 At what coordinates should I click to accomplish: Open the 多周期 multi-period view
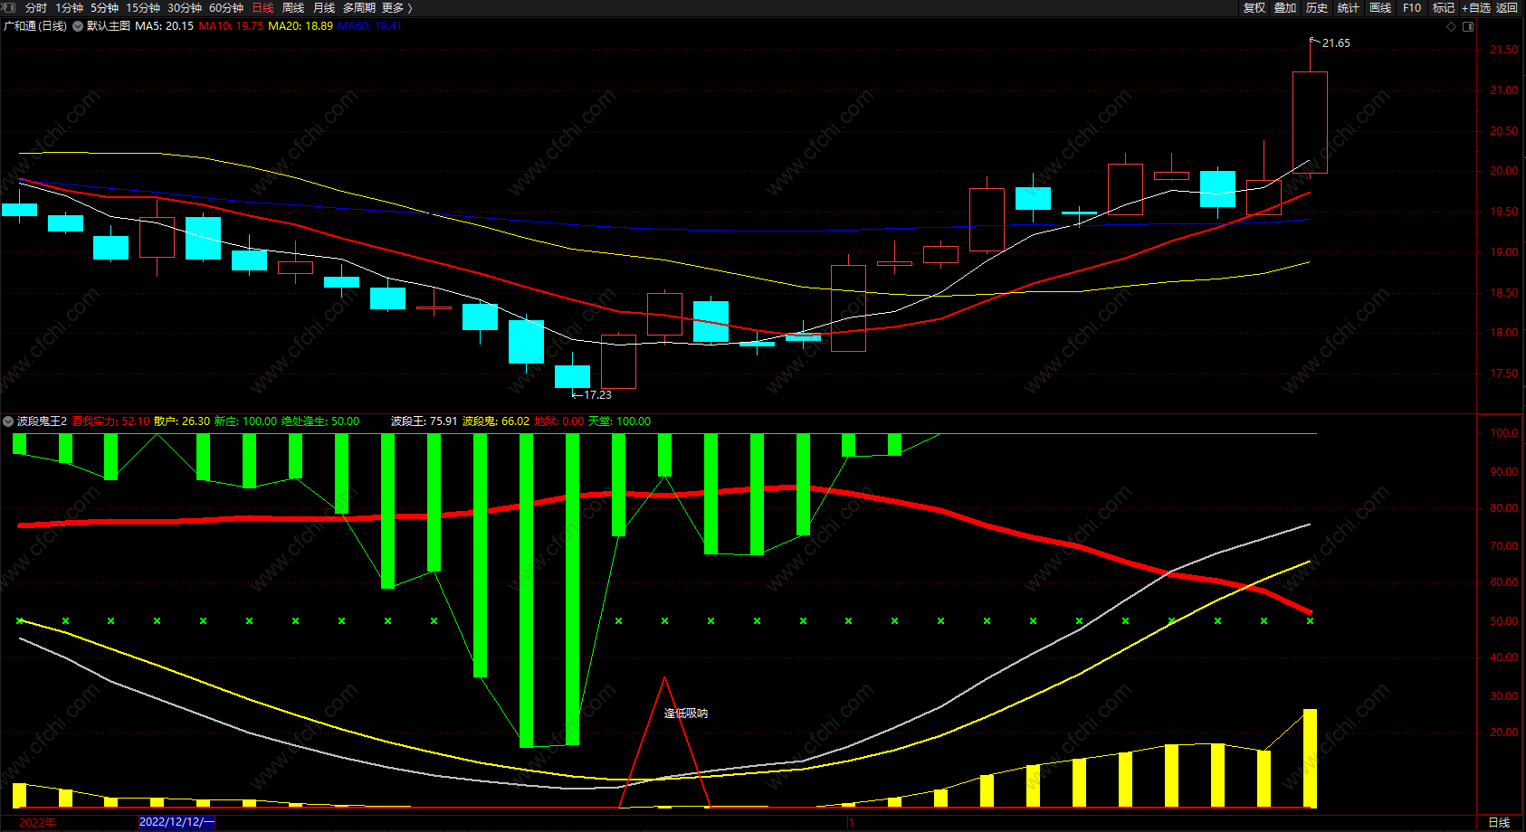(x=358, y=7)
